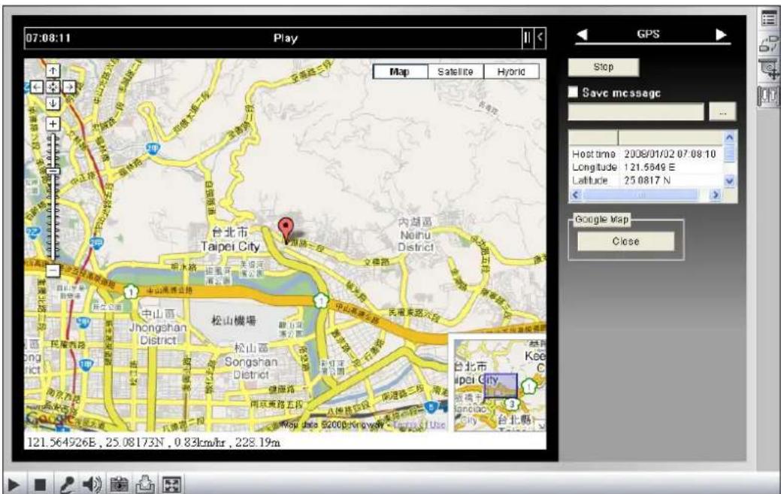This screenshot has height=494, width=781.
Task: Click left arrow of horizontal scrollbar
Action: coord(576,195)
